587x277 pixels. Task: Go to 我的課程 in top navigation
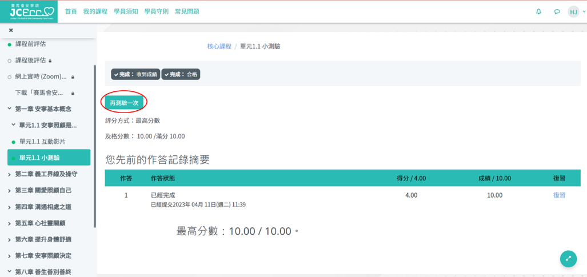tap(95, 11)
